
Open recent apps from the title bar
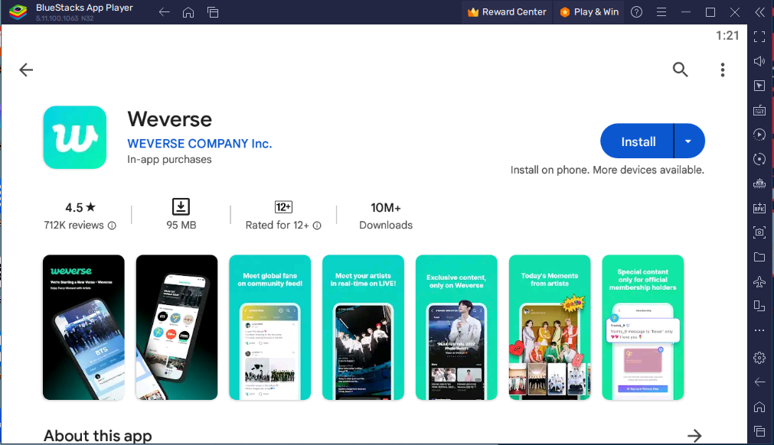click(x=213, y=12)
